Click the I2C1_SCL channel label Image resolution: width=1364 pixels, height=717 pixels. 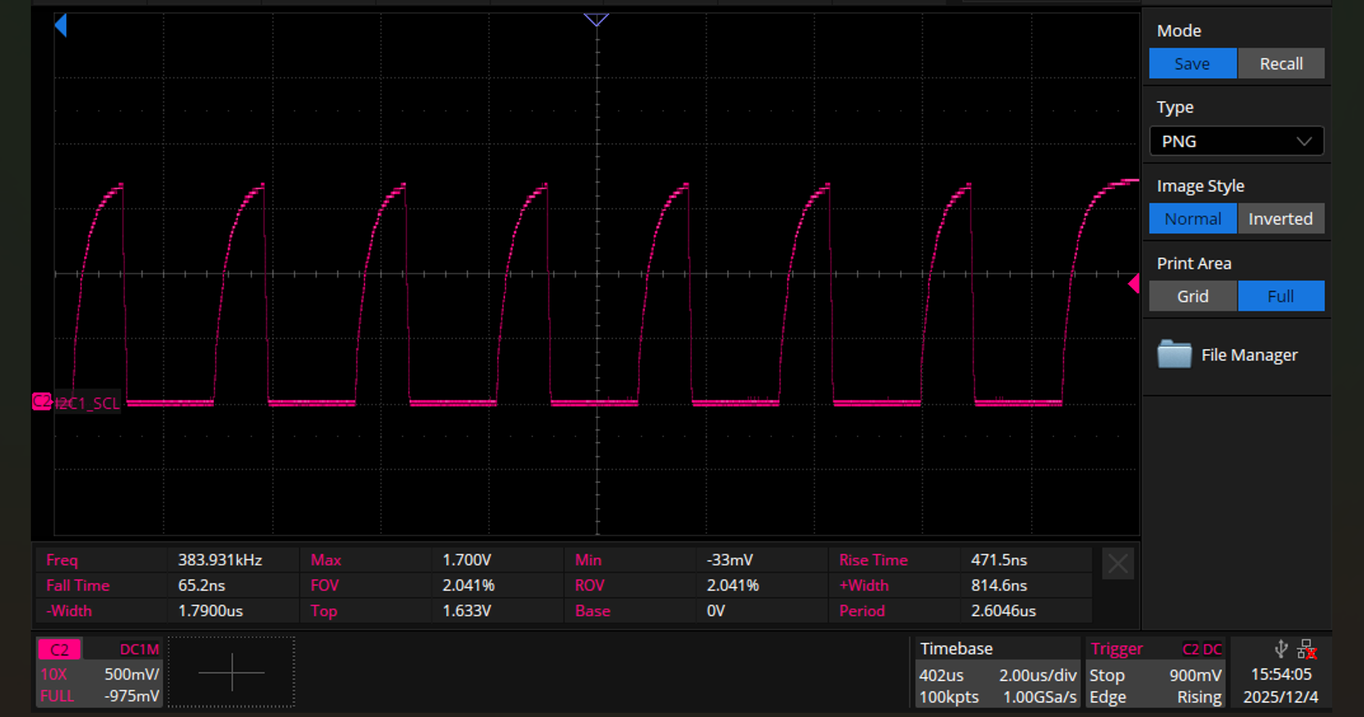point(87,404)
